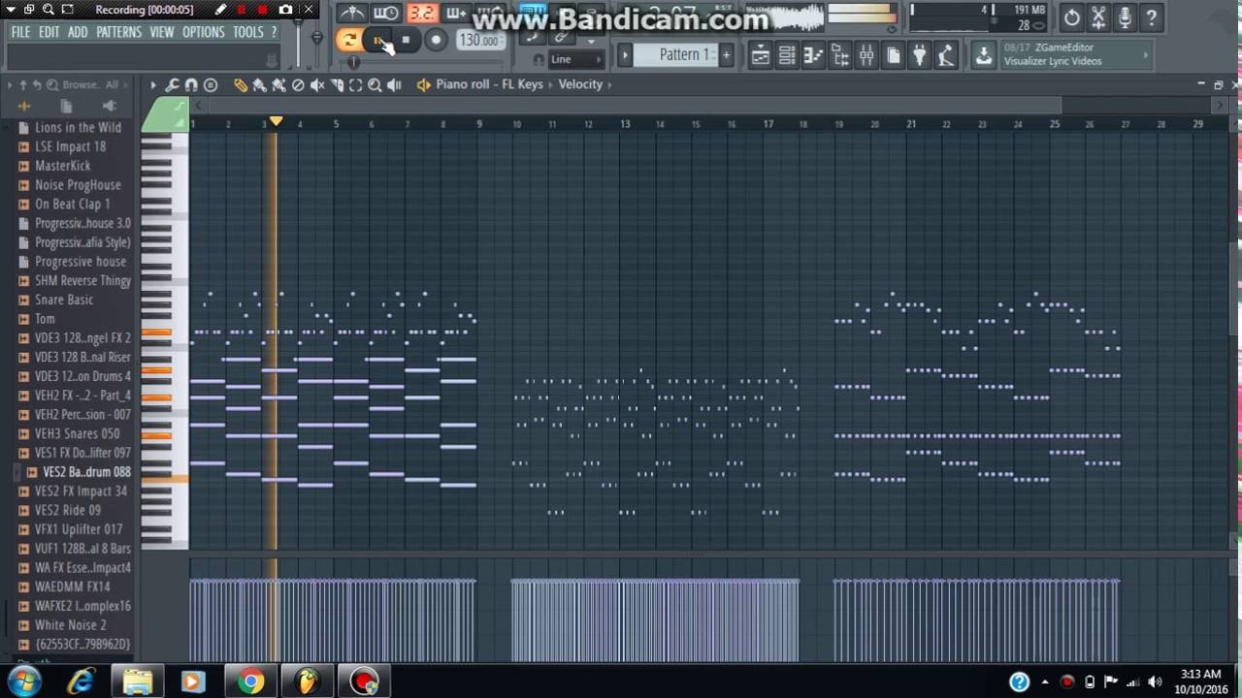Click the one-click audio recording microphone icon
Viewport: 1242px width, 698px height.
coord(1125,17)
